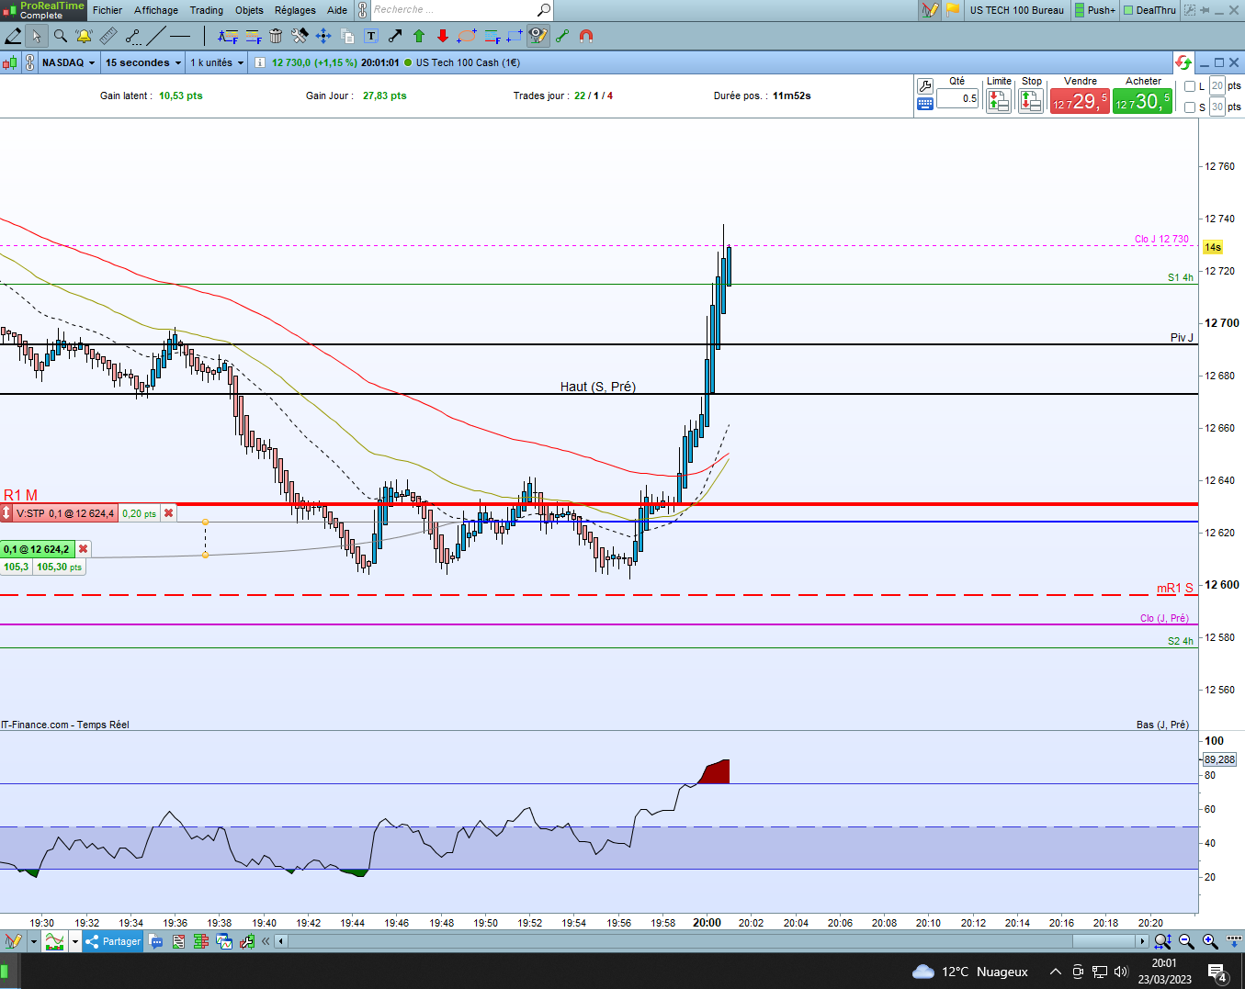Image resolution: width=1245 pixels, height=989 pixels.
Task: Open drawing tools settings (hammer and wrench)
Action: point(300,36)
